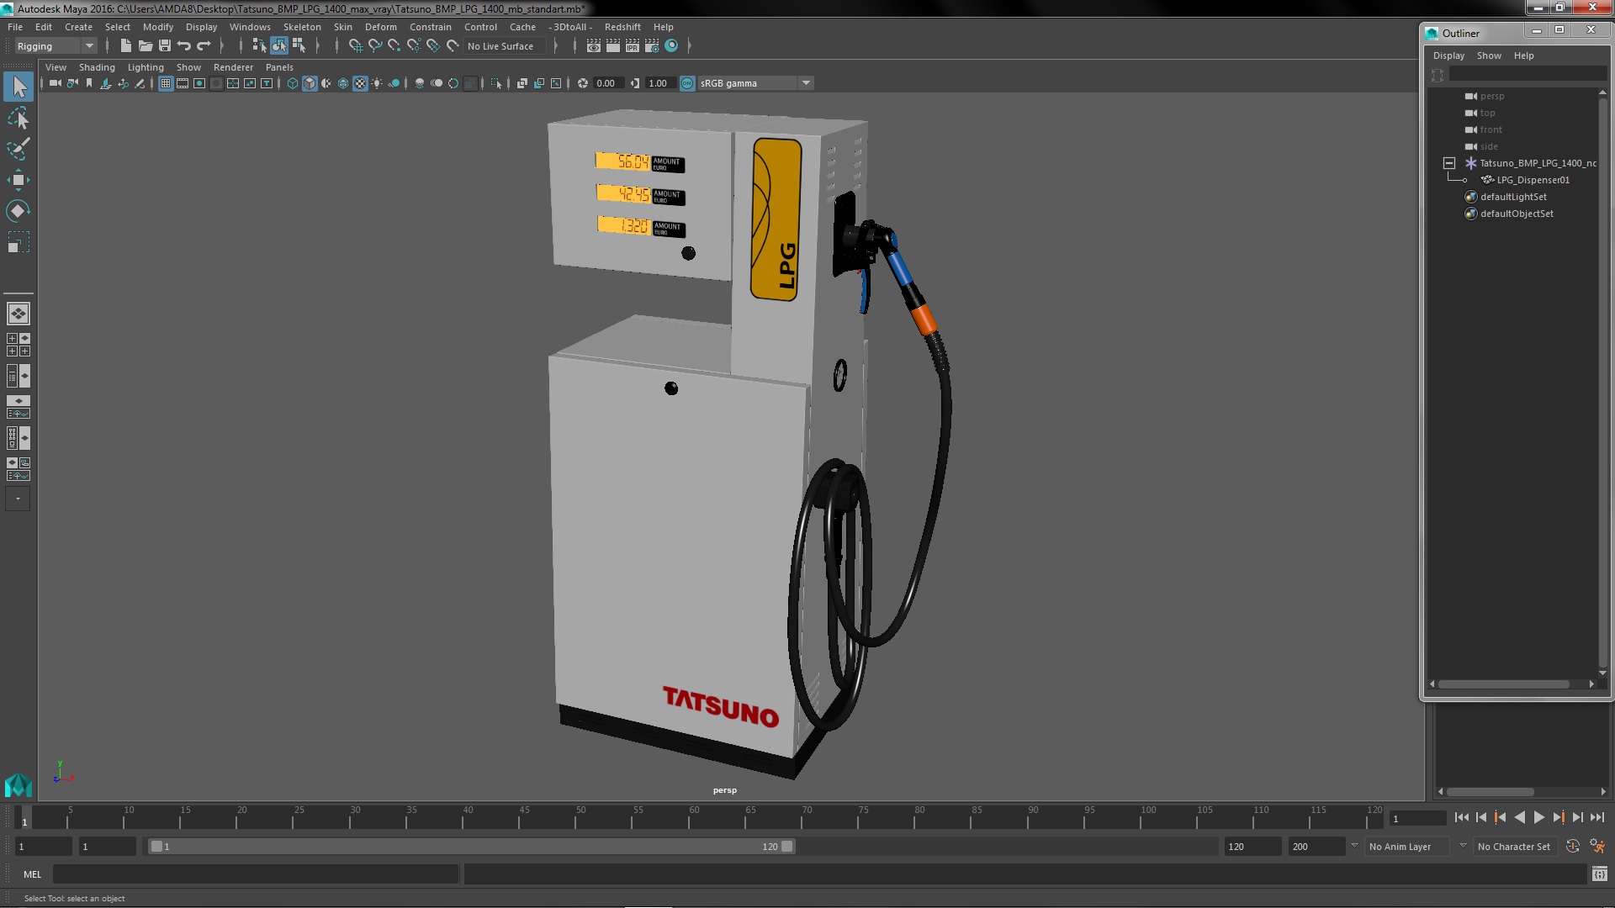1615x908 pixels.
Task: Open a scene with folder icon
Action: tap(145, 46)
